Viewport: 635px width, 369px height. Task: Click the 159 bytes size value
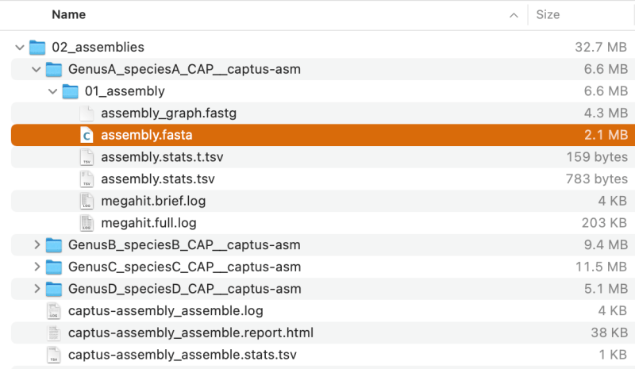(x=597, y=157)
